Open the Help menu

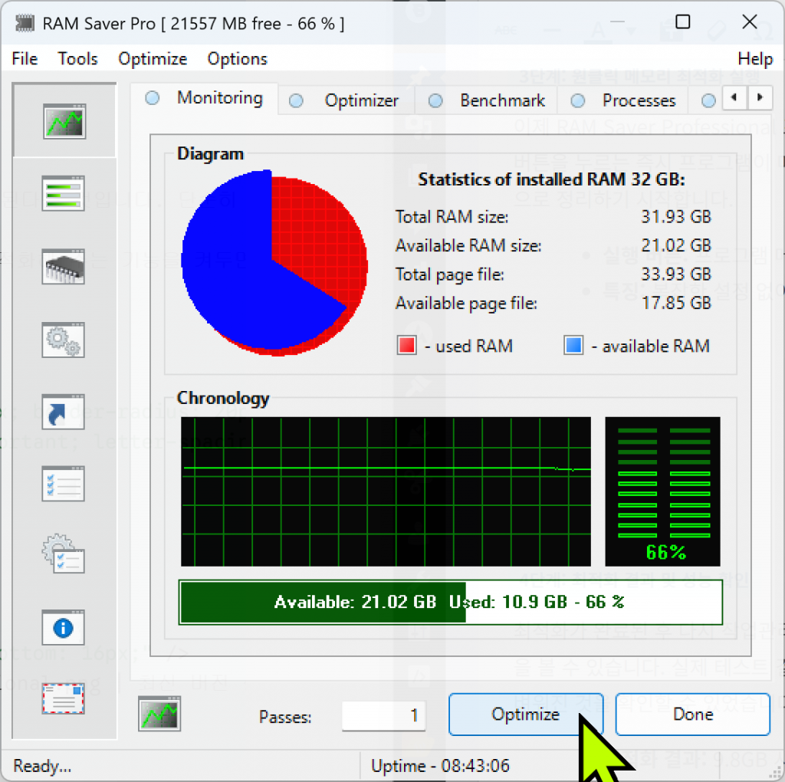click(x=755, y=58)
